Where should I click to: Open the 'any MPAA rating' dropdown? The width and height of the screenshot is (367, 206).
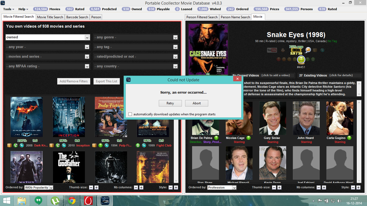[48, 66]
